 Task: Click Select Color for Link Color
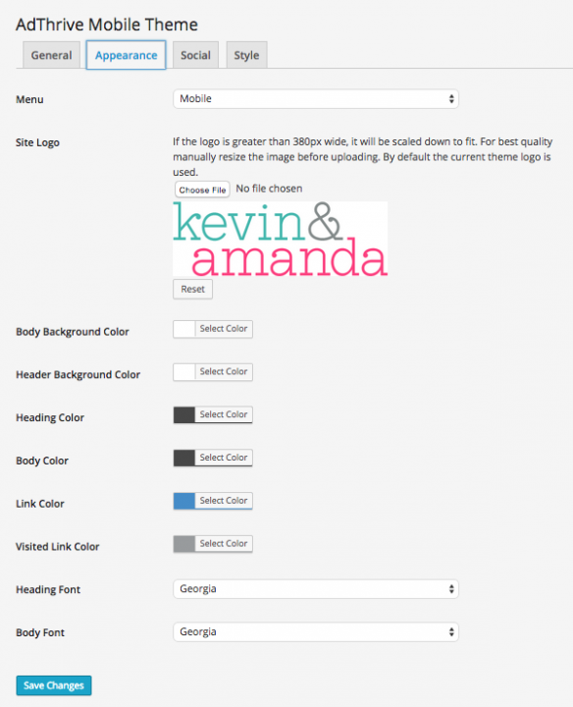pyautogui.click(x=224, y=501)
